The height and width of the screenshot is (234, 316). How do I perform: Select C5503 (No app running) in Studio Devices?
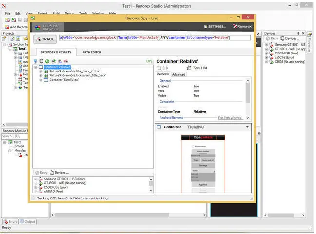point(290,62)
